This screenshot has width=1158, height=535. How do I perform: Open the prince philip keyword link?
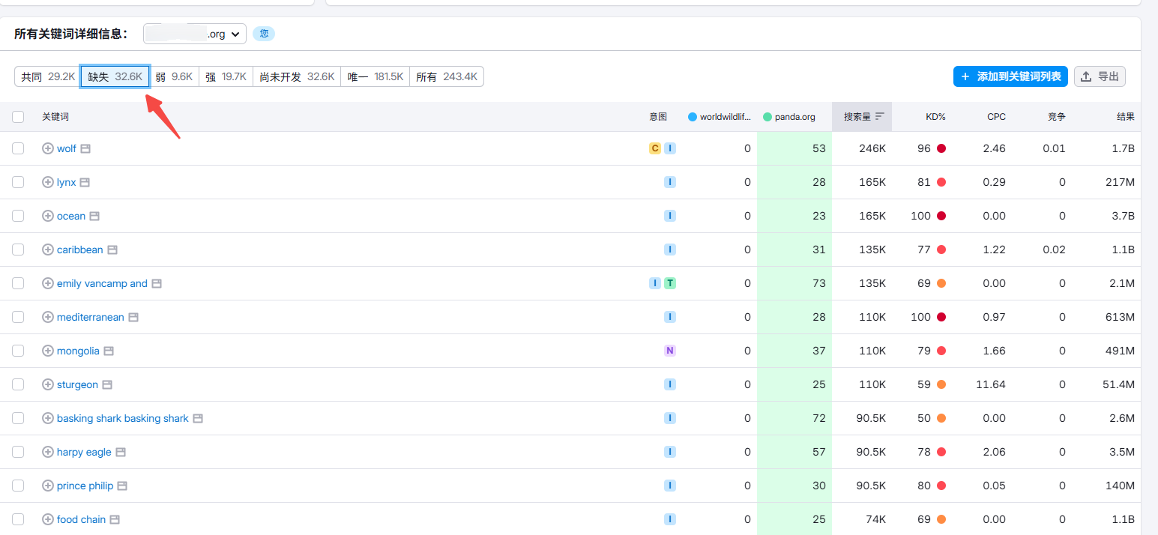[85, 485]
